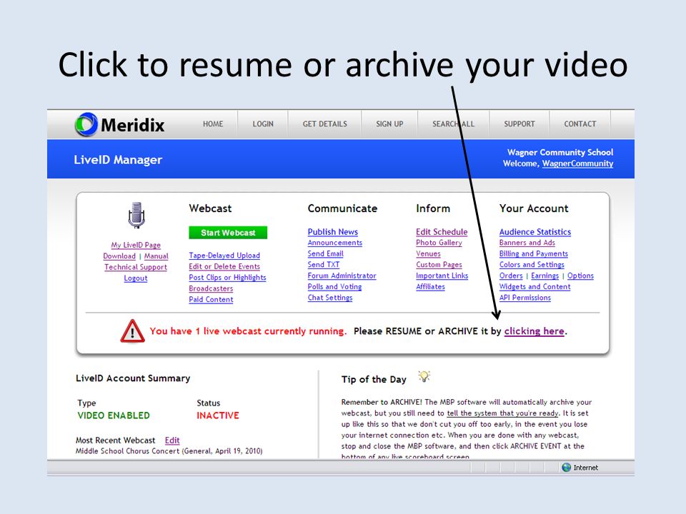This screenshot has height=514, width=686.
Task: Open the SUPPORT nav item
Action: pyautogui.click(x=520, y=124)
